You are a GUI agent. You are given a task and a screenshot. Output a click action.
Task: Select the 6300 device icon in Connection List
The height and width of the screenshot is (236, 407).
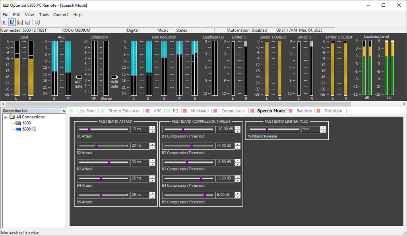(18, 123)
